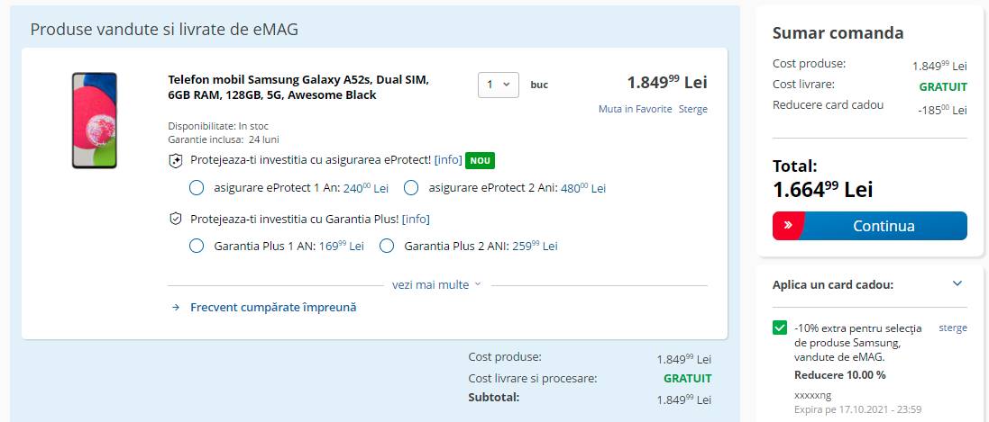Uncheck the -10% Samsung discount checkbox
This screenshot has height=422, width=989.
(780, 328)
